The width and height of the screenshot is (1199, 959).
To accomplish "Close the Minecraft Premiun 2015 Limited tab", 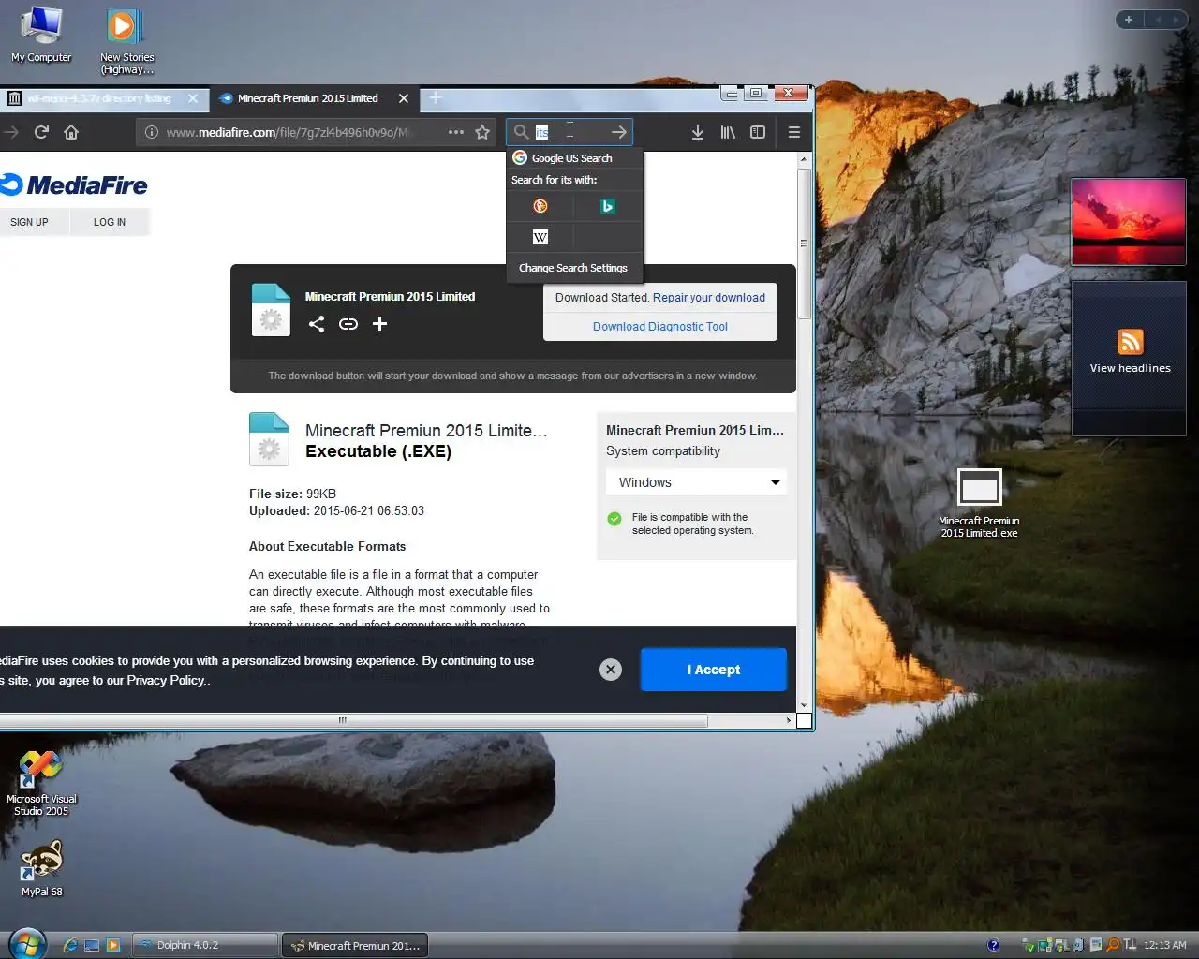I will pyautogui.click(x=404, y=98).
